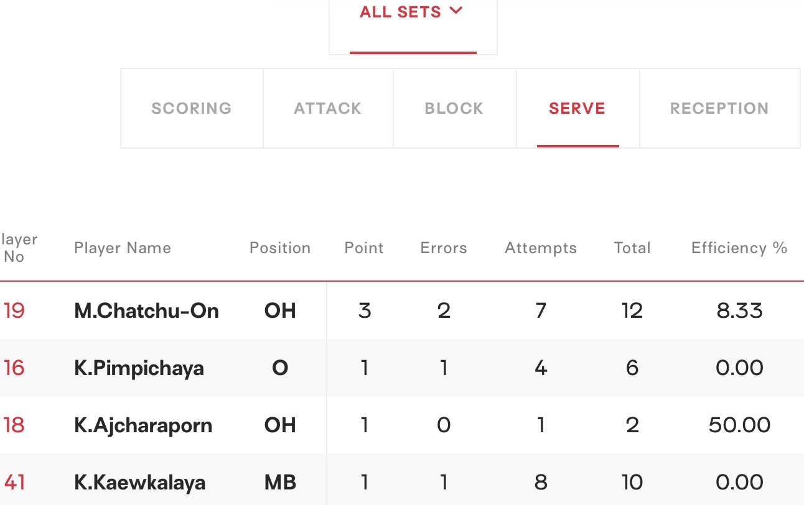The image size is (804, 505).
Task: Sort by Player Name column header
Action: pos(123,248)
